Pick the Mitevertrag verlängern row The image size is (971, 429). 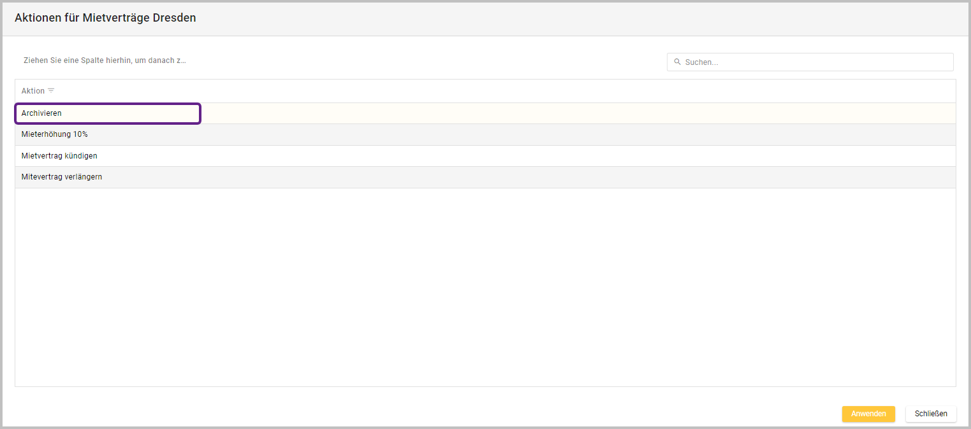coord(62,177)
